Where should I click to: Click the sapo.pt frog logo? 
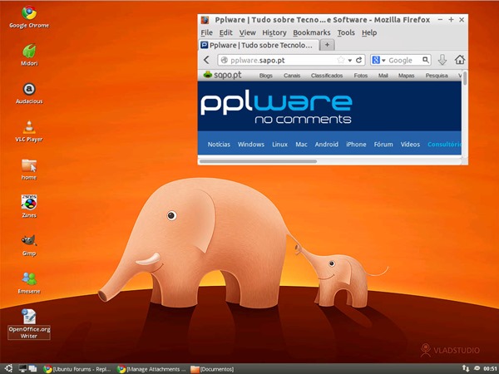(208, 75)
